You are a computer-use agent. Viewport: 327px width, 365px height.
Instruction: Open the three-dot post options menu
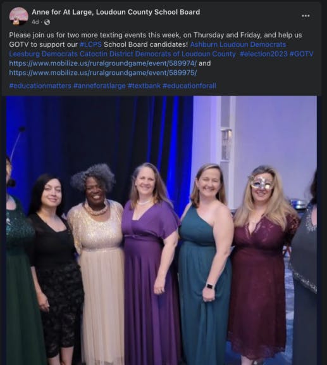pyautogui.click(x=305, y=16)
